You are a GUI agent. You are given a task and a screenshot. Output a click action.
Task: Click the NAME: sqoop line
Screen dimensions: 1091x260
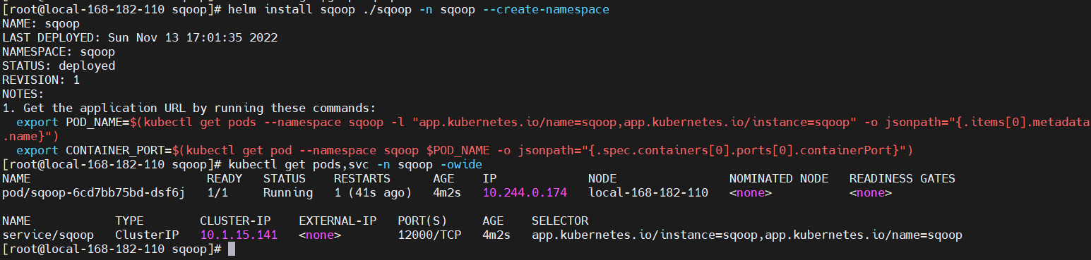[x=41, y=23]
